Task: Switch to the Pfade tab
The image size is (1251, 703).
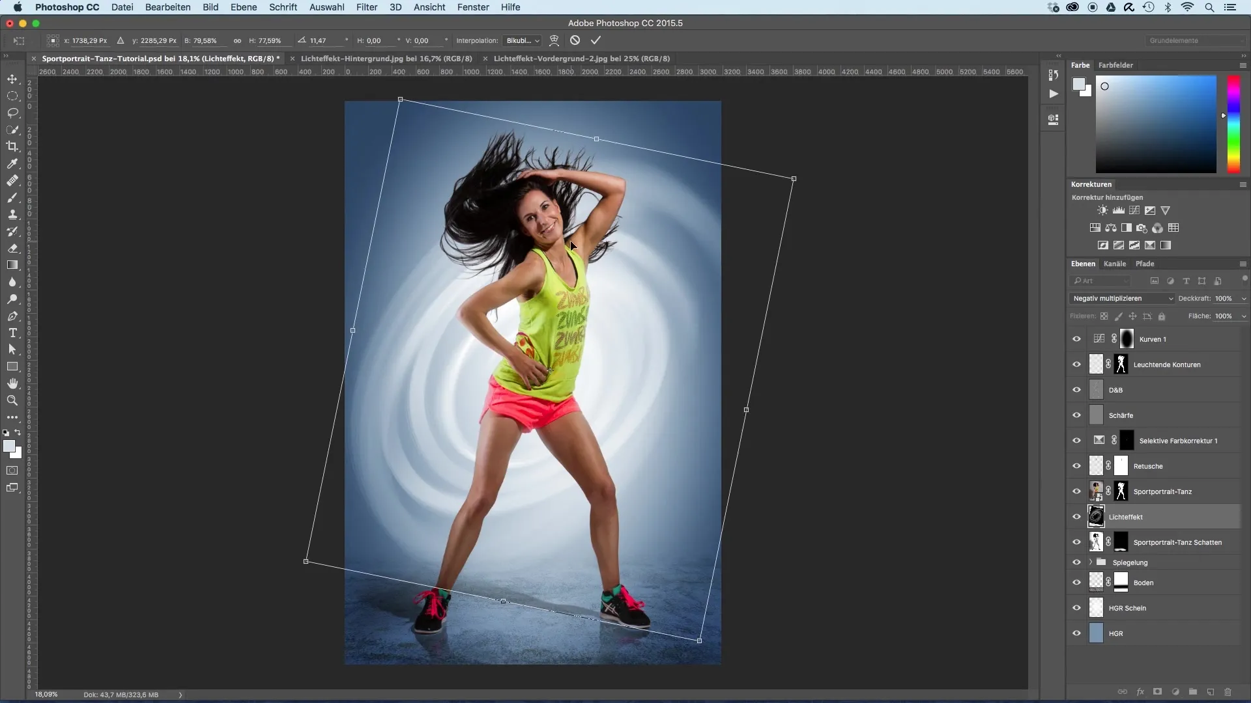Action: point(1145,264)
